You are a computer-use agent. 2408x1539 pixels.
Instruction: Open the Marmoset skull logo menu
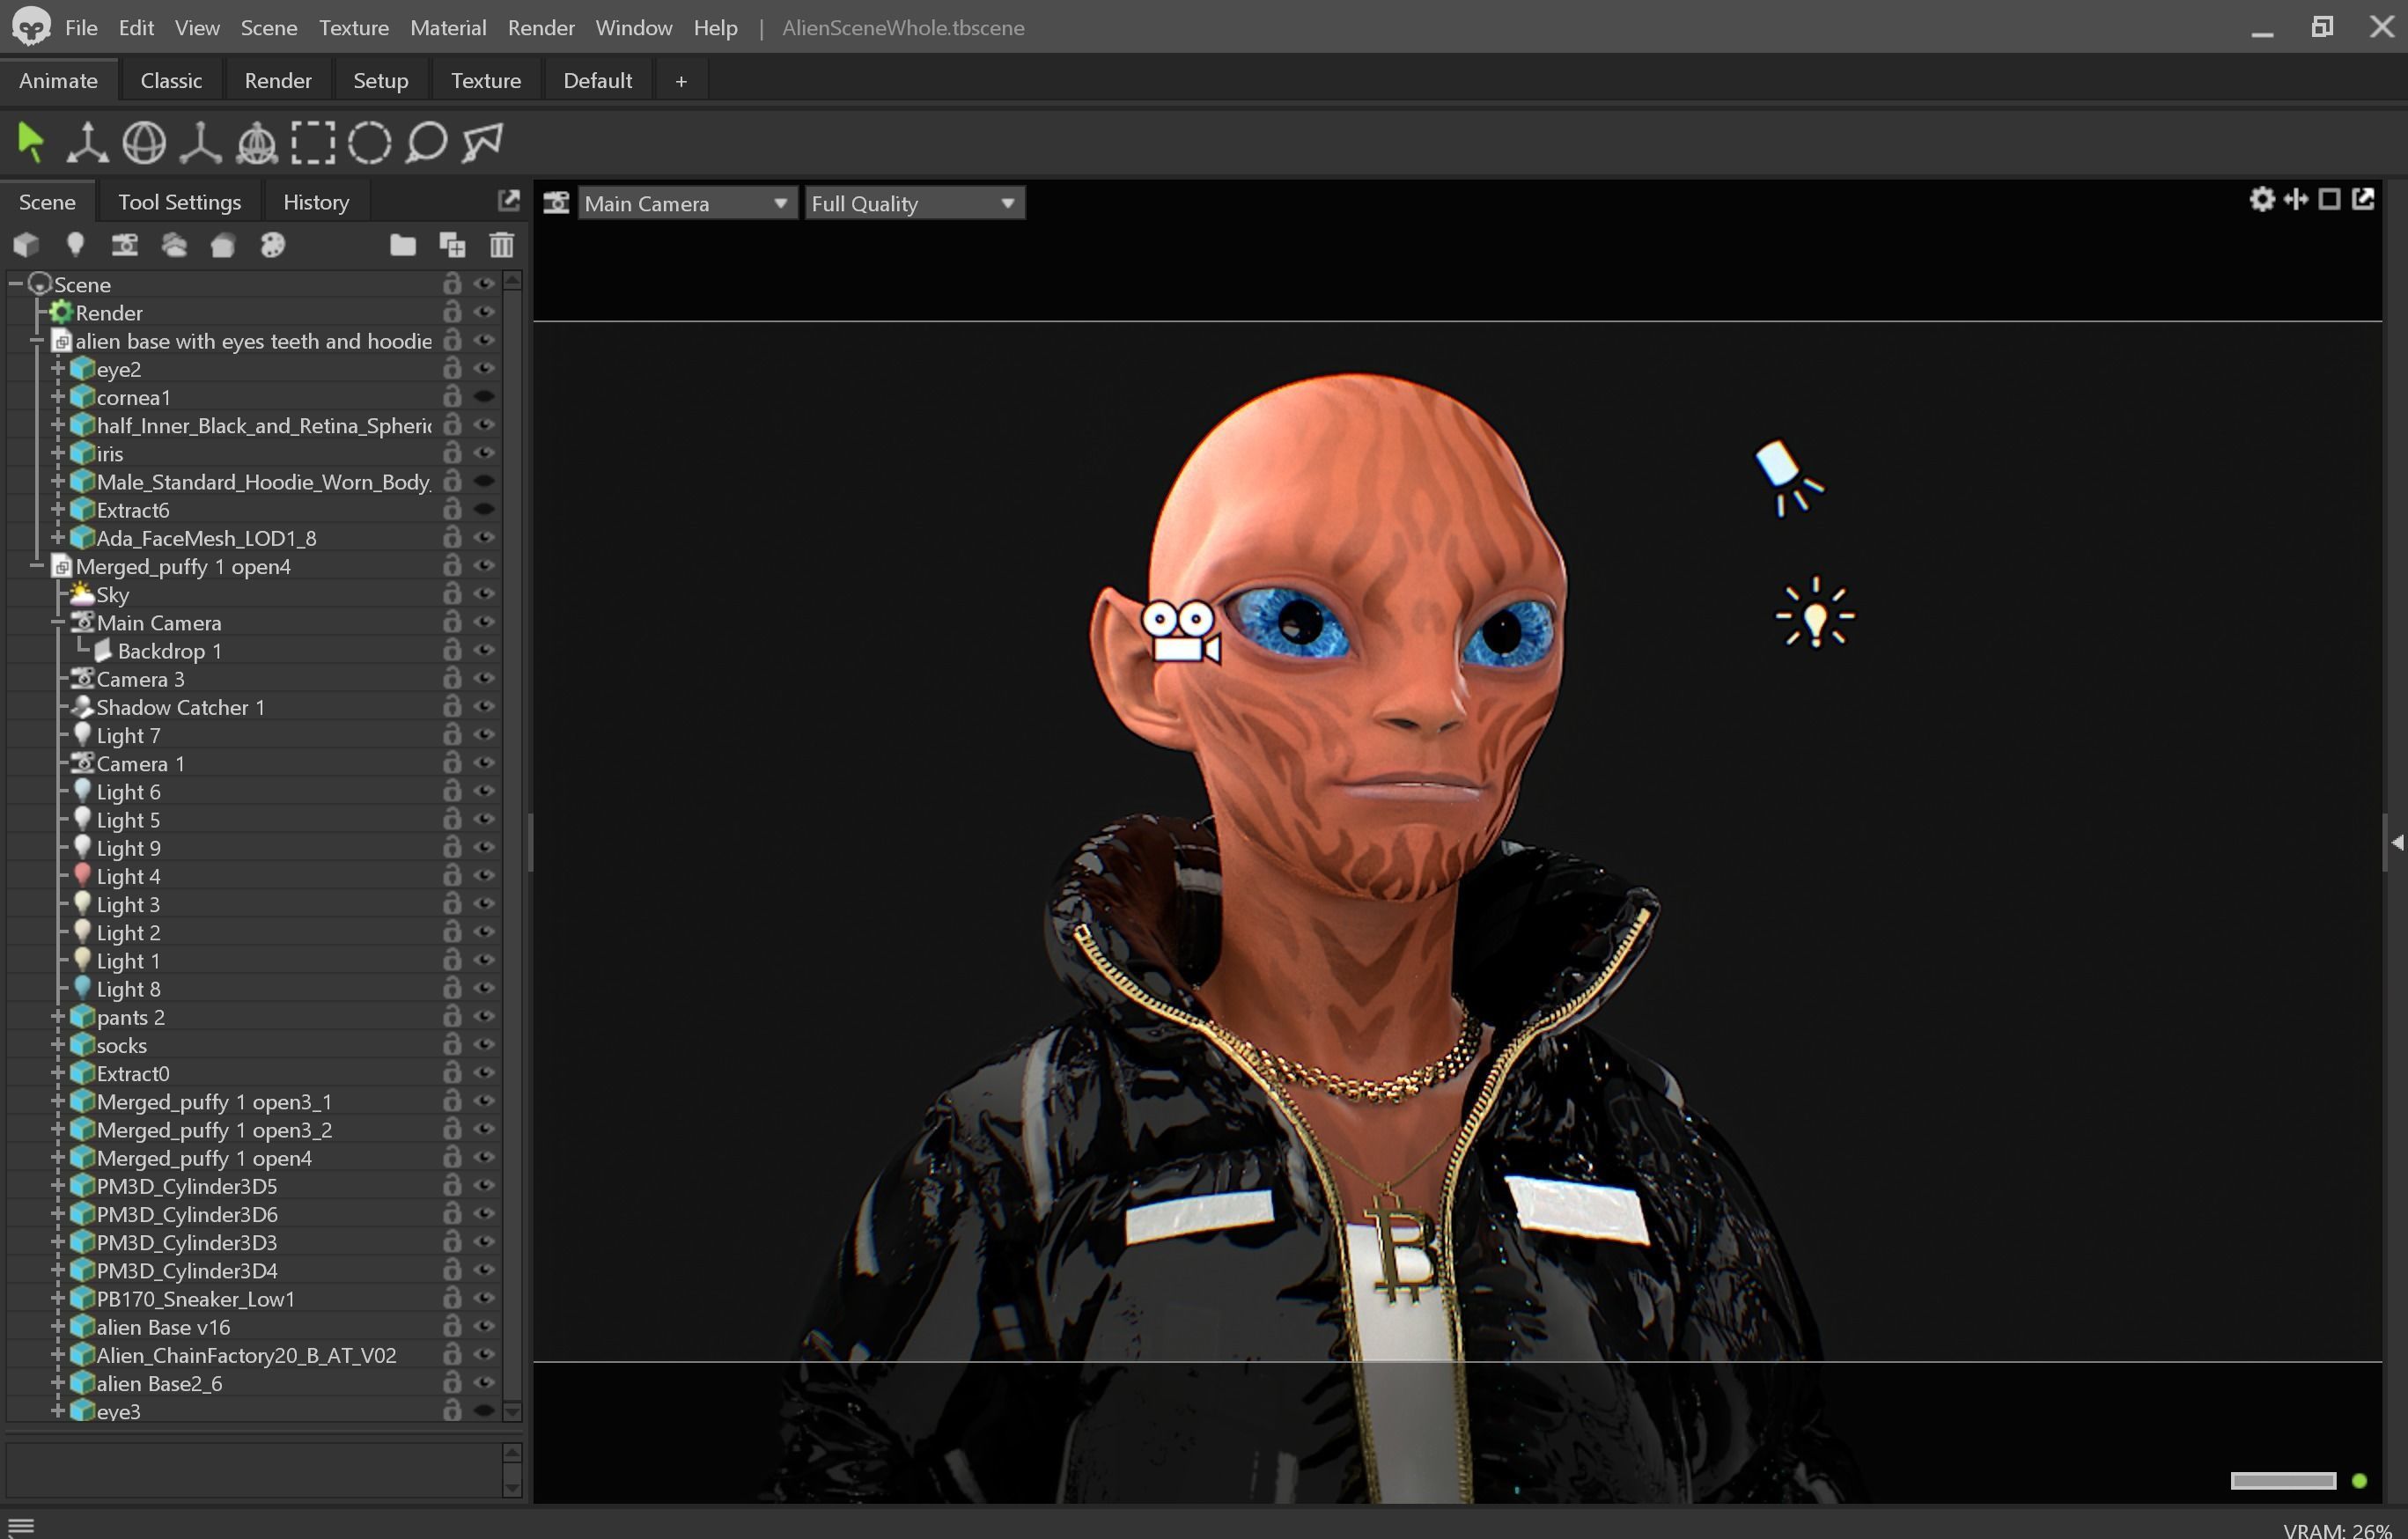[31, 27]
